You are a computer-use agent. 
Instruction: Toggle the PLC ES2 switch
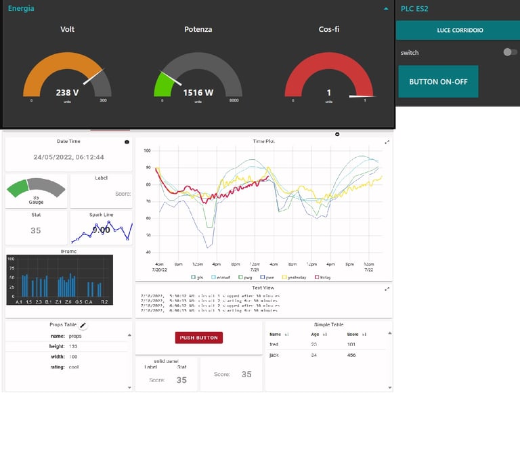pos(510,52)
